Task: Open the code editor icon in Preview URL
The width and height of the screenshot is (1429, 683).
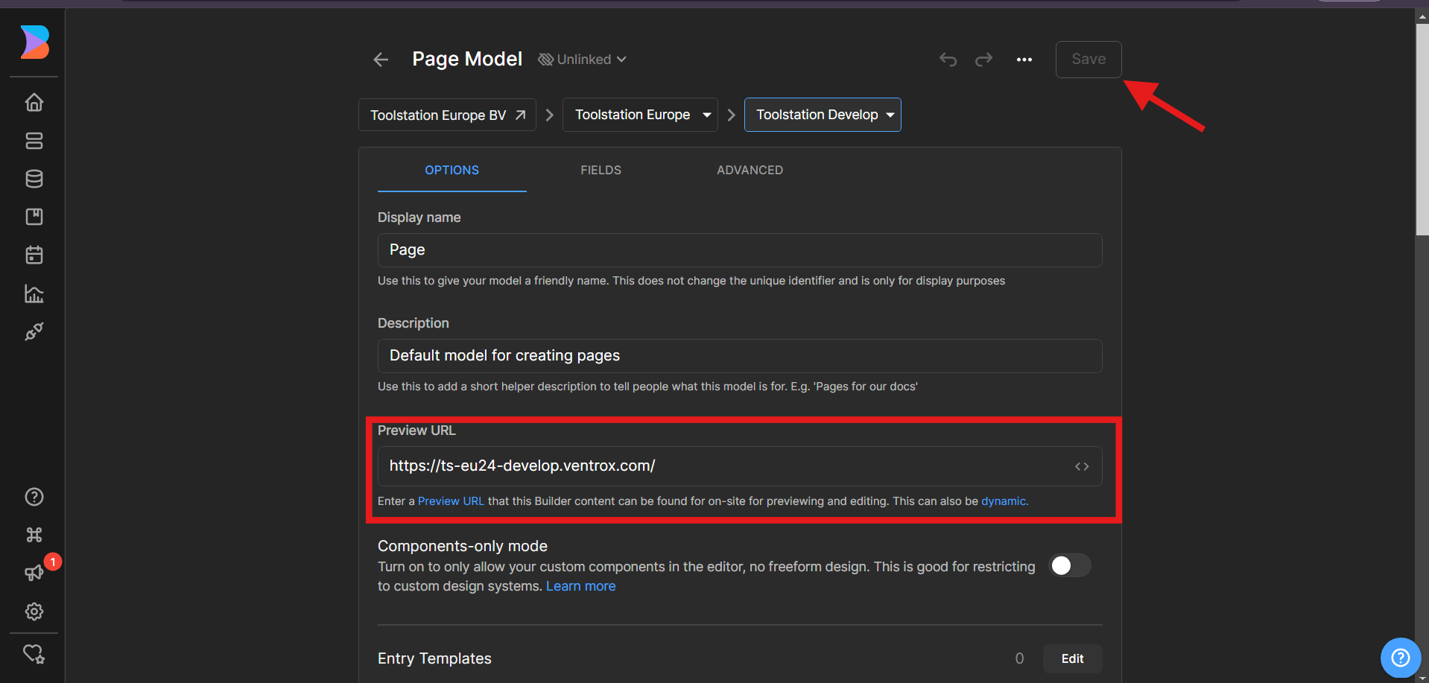Action: (x=1082, y=466)
